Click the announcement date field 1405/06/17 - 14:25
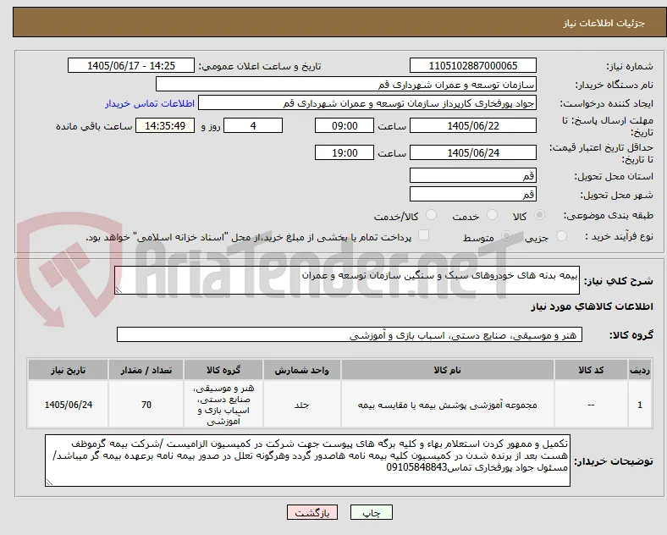 (131, 66)
